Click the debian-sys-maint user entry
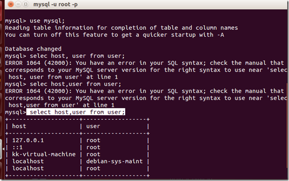Viewport: 289px width, 181px height. point(115,161)
